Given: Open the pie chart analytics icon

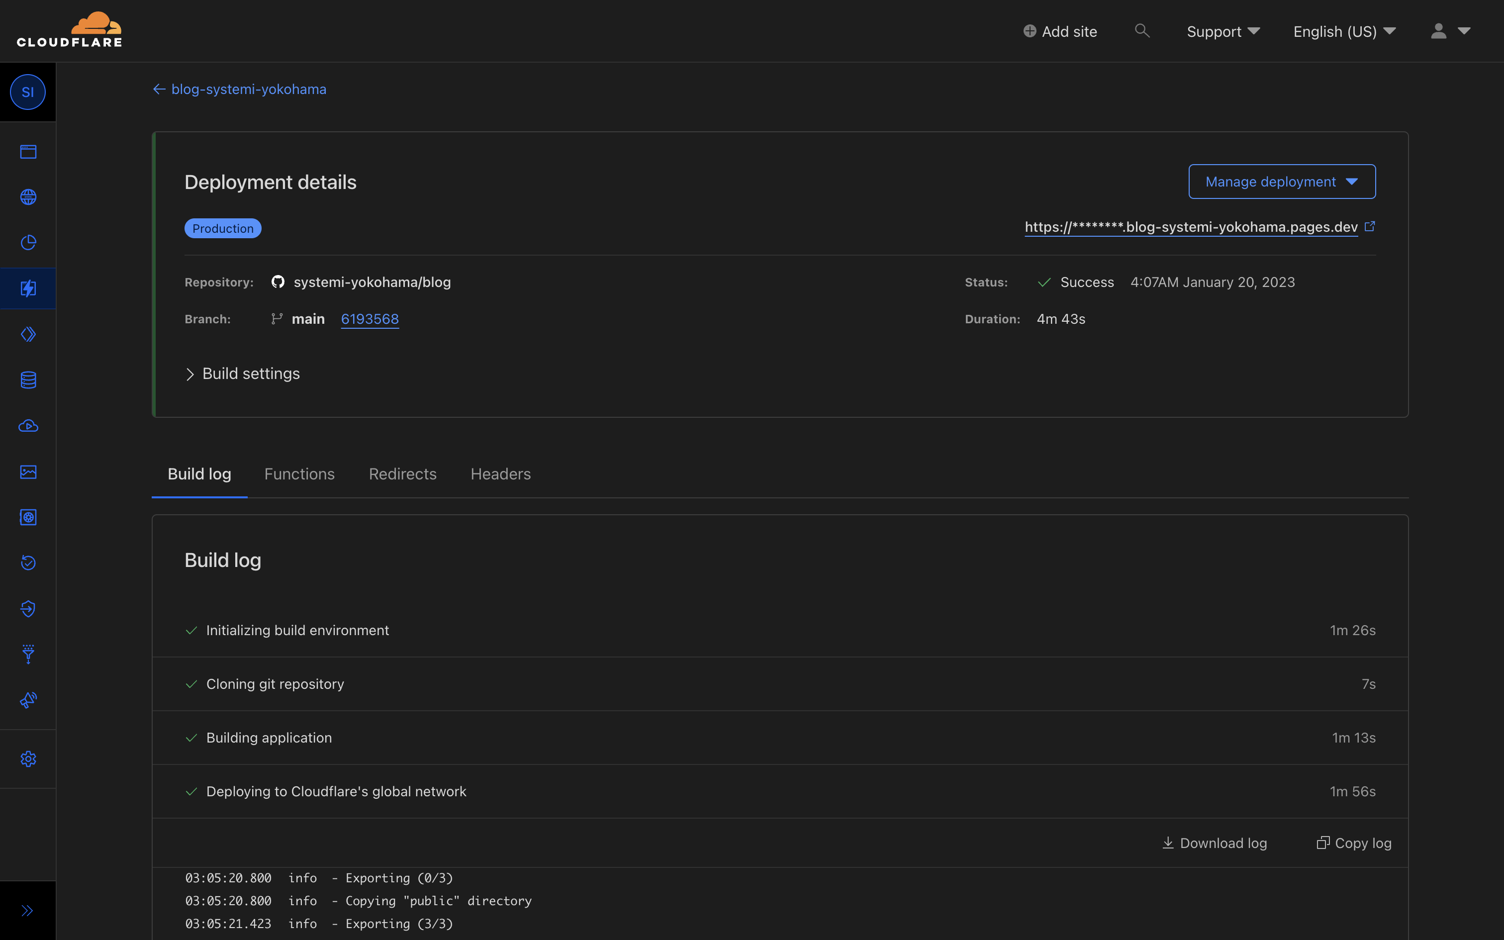Looking at the screenshot, I should click(x=28, y=243).
